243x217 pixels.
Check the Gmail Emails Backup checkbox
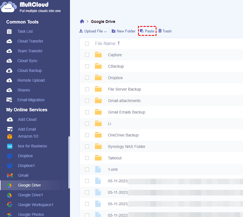point(87,112)
